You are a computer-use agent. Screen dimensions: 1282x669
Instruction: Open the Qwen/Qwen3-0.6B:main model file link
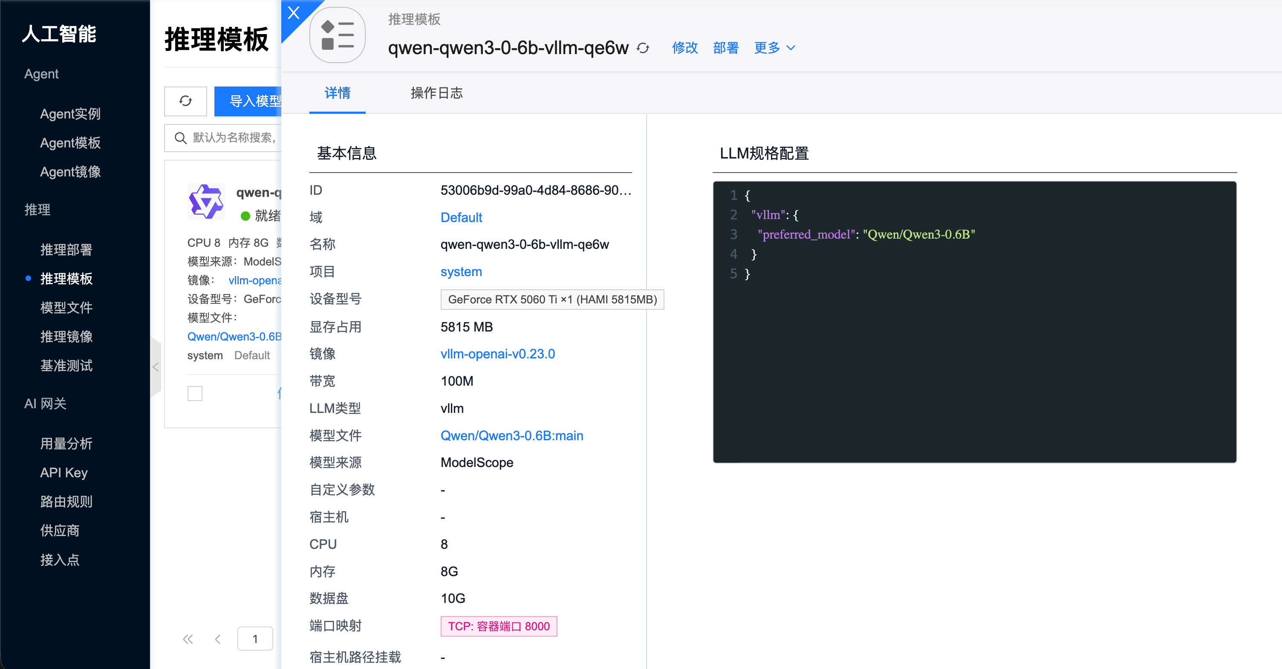(x=511, y=436)
